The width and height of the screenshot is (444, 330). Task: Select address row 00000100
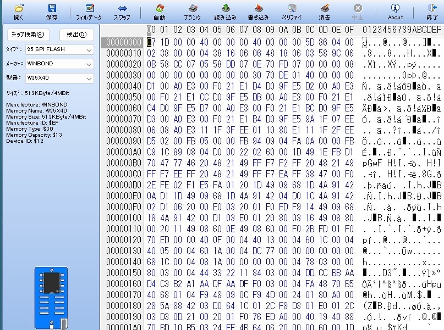tap(123, 218)
